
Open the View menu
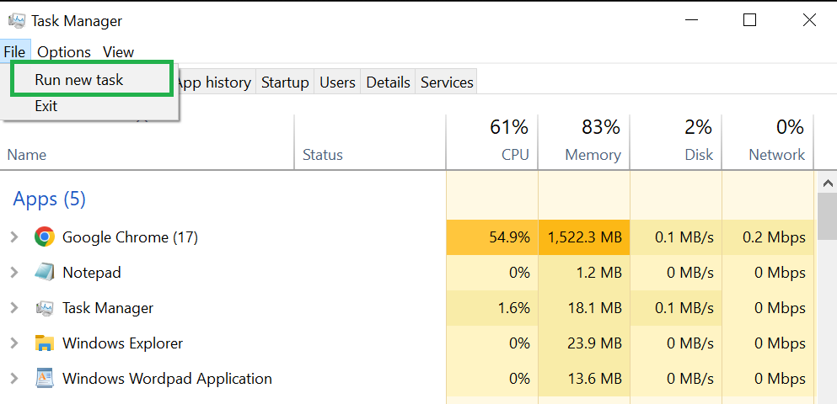[119, 52]
